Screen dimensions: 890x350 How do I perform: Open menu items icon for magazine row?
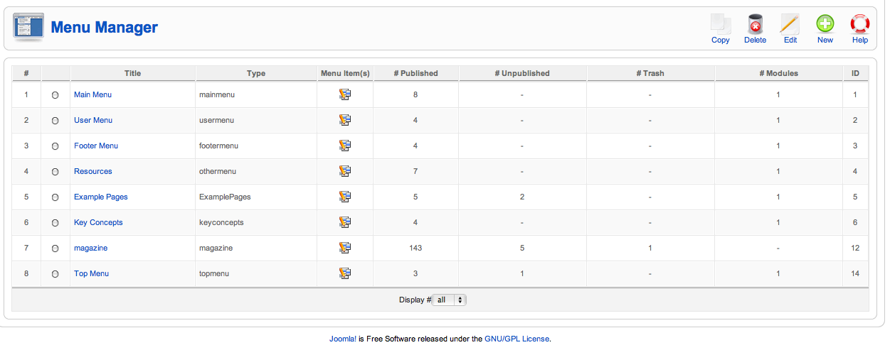pos(345,248)
